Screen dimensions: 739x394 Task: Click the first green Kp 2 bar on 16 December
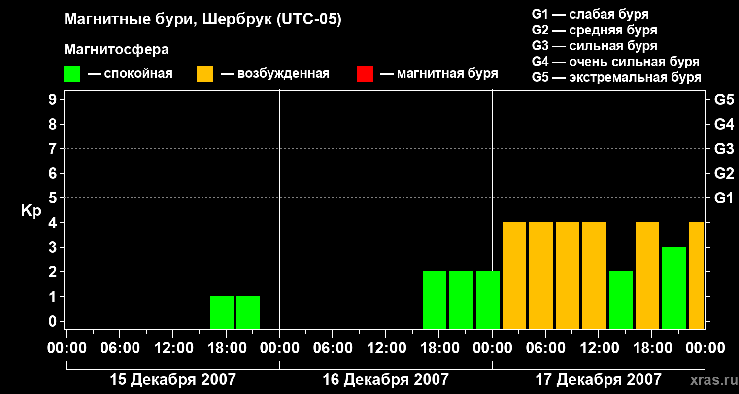click(435, 300)
